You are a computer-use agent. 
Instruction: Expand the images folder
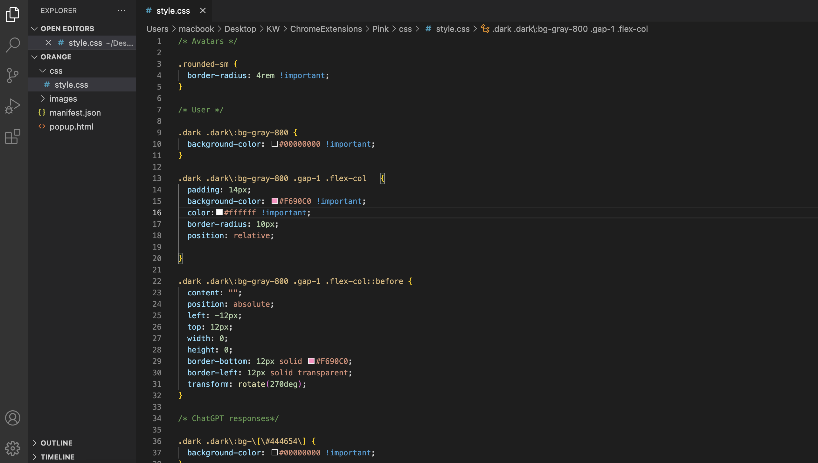63,98
